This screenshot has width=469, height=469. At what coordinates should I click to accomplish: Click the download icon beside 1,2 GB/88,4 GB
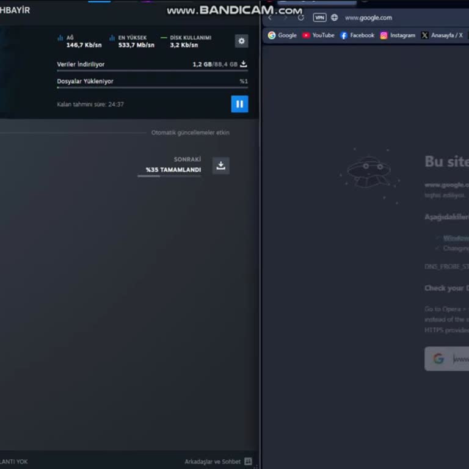pos(244,64)
